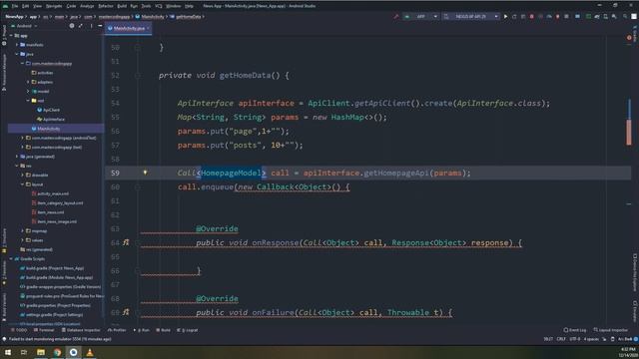
Task: Open the TODO tool window
Action: tap(19, 330)
